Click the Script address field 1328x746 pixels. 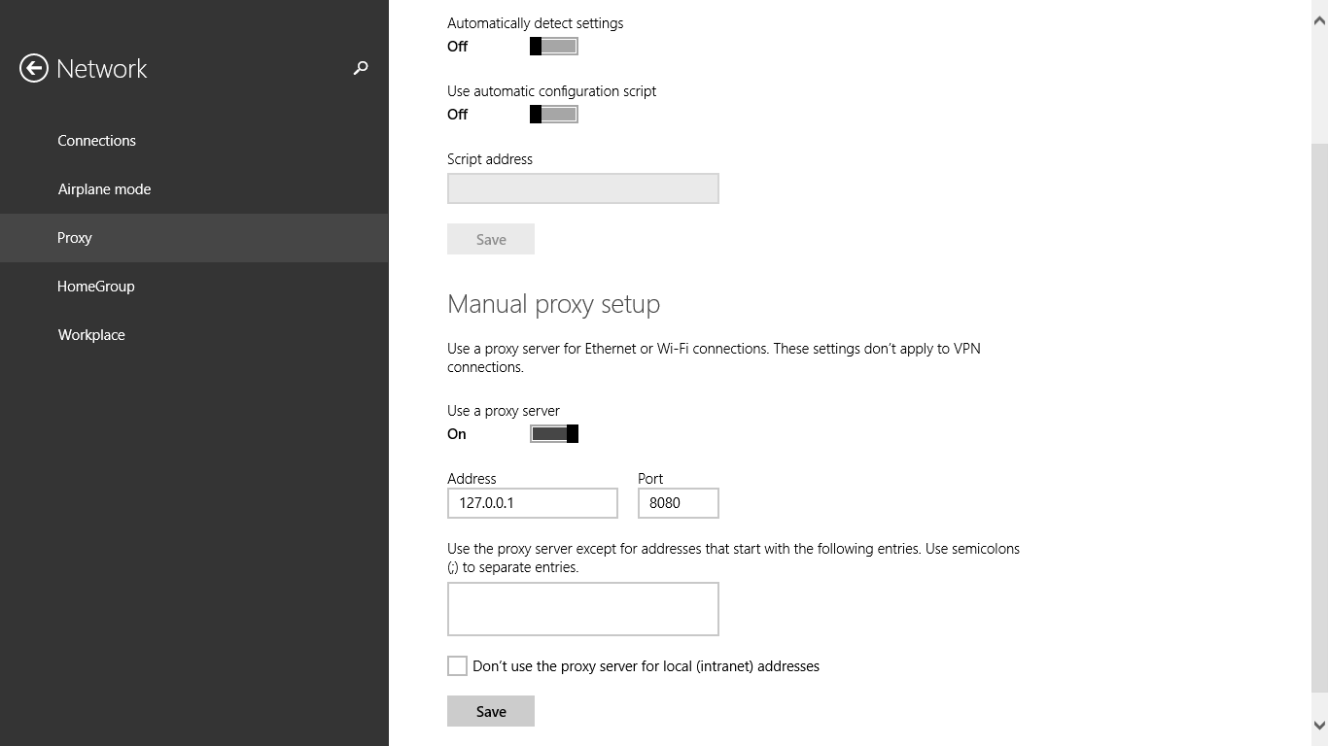coord(583,188)
